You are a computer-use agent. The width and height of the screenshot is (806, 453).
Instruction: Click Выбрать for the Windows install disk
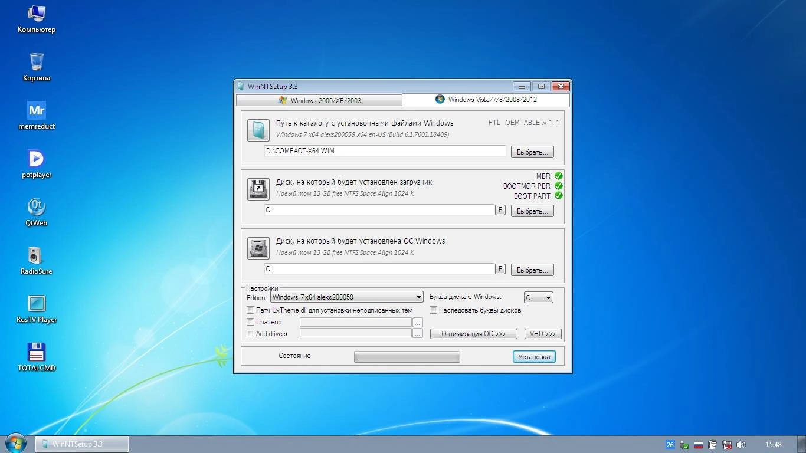click(532, 270)
